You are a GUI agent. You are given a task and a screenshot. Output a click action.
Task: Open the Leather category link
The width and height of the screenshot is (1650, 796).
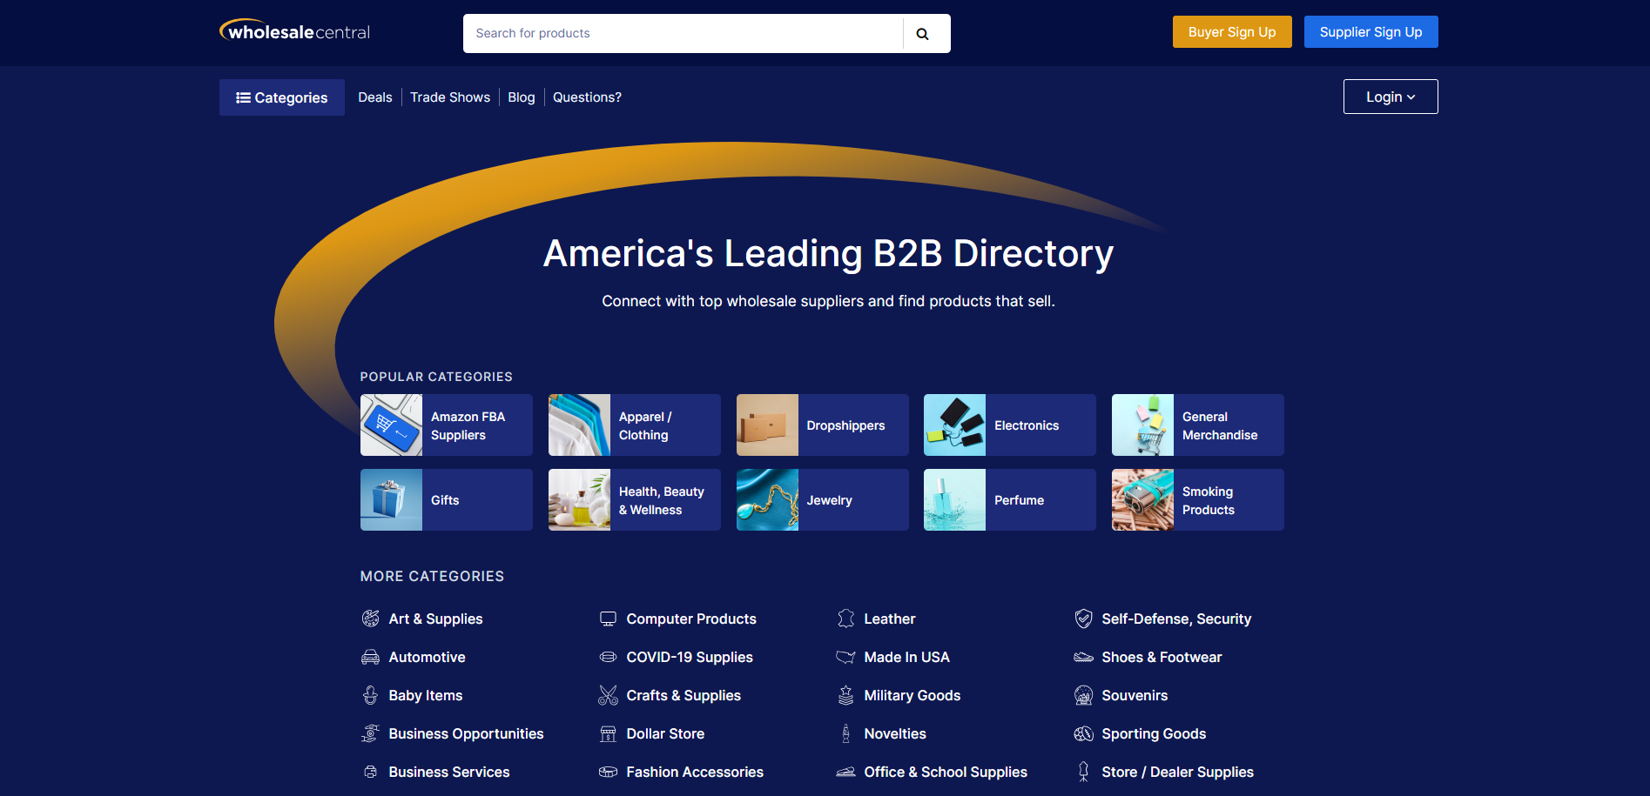coord(890,619)
